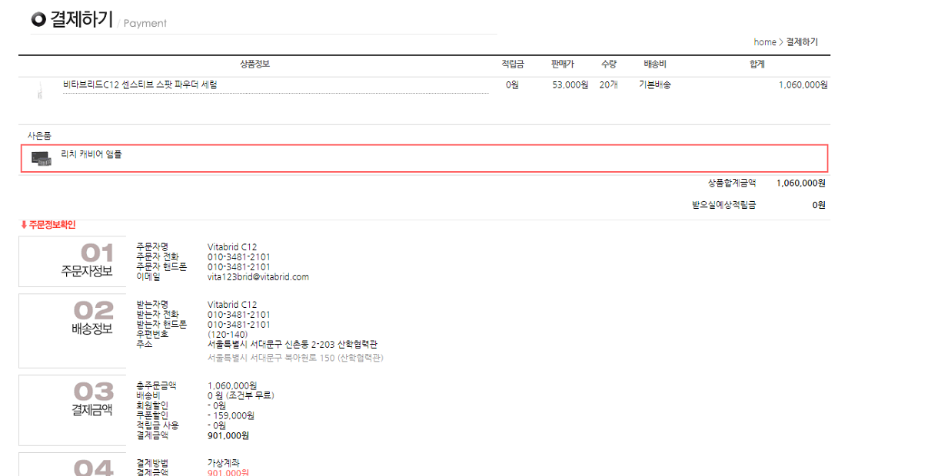Image resolution: width=928 pixels, height=476 pixels.
Task: Open the 비타브리드C12 센스티브 스팟 파우더 세럼 product link
Action: [x=140, y=84]
